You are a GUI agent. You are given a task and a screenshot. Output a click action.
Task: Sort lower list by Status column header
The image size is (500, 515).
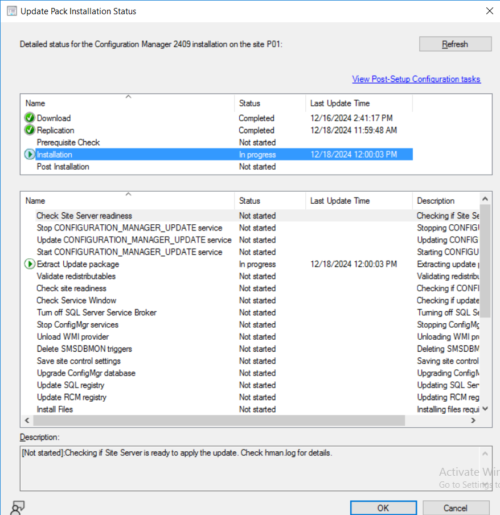pos(270,201)
